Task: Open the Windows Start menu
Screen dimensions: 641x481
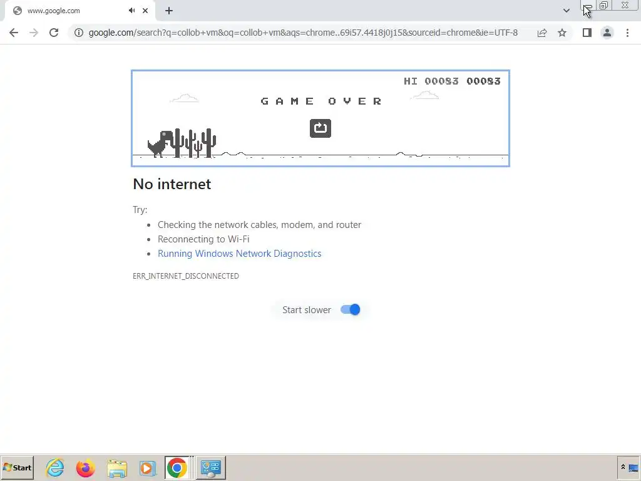Action: point(17,467)
